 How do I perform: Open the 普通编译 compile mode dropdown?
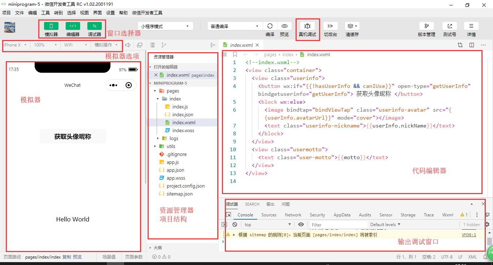click(235, 26)
